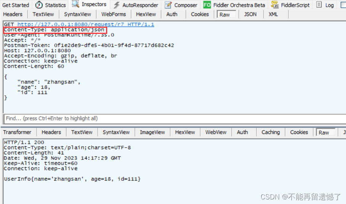Click the FiddlerScript JS icon
Screen dimensions: 346x204
click(275, 5)
